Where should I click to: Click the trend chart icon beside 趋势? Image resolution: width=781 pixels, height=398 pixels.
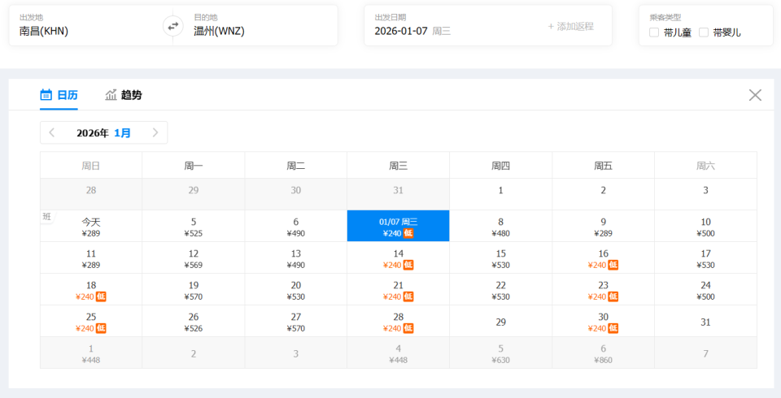click(x=111, y=95)
